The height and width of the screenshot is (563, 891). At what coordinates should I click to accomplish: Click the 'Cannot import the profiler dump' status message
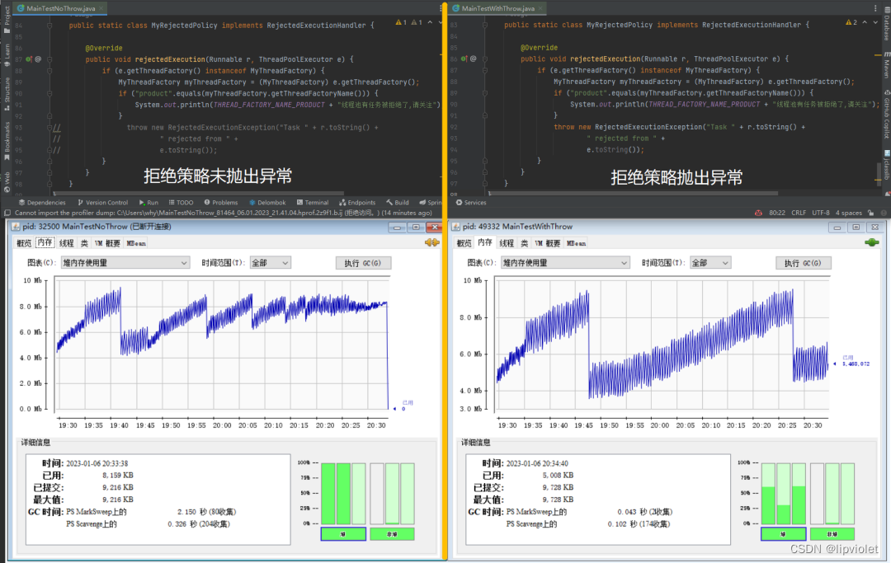coord(224,213)
